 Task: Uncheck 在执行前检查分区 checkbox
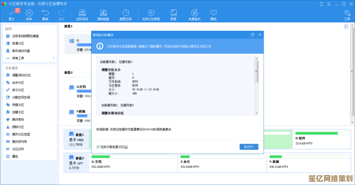98,147
